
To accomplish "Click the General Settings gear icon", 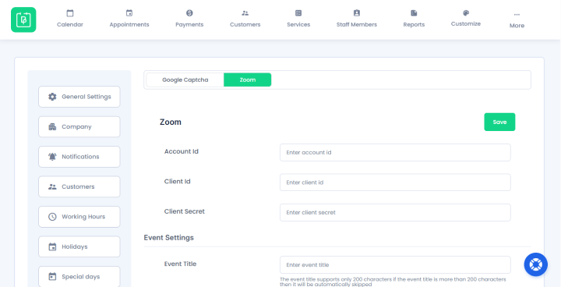I will [x=52, y=97].
